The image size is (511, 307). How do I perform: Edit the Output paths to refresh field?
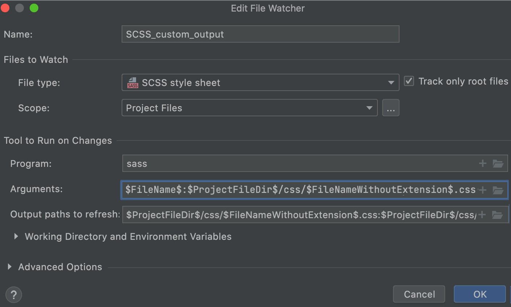290,214
